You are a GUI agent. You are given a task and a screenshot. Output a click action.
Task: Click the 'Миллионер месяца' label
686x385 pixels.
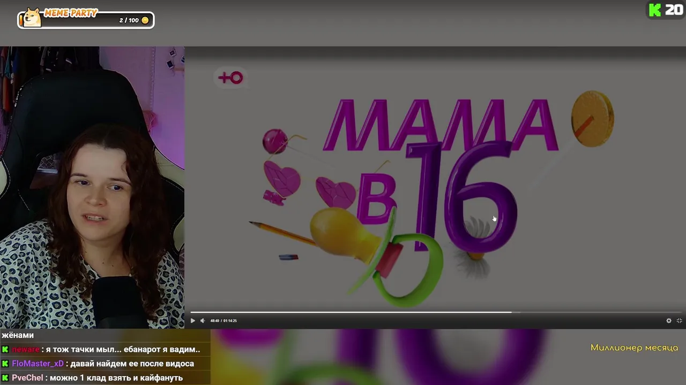[634, 348]
